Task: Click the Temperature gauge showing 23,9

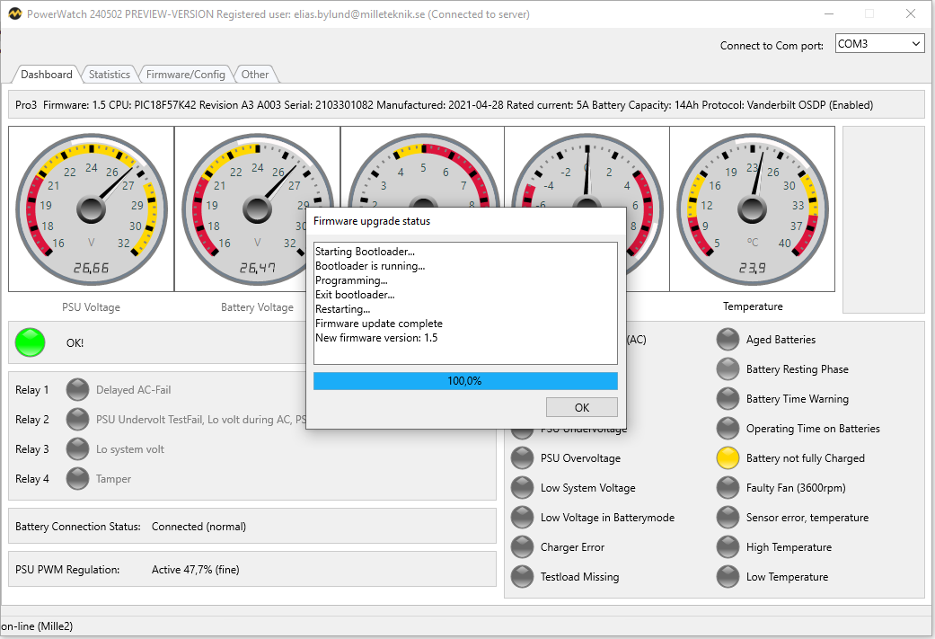Action: point(752,209)
